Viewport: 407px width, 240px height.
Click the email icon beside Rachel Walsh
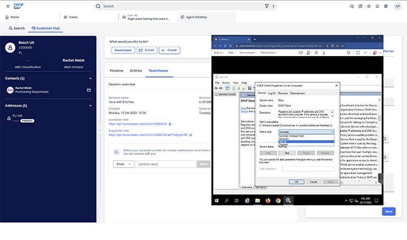click(90, 89)
